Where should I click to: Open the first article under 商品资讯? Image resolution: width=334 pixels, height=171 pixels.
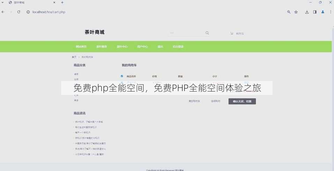[x=89, y=122]
